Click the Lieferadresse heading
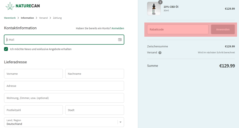The height and width of the screenshot is (128, 239). click(16, 62)
